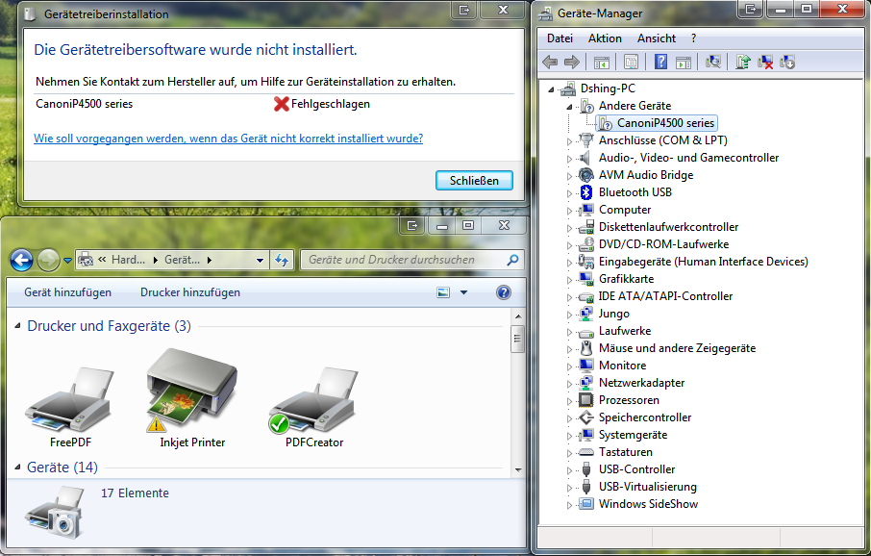The image size is (871, 556).
Task: Open the ? help menu
Action: coord(693,38)
